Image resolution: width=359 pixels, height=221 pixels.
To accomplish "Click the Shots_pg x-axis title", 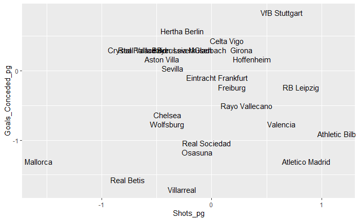I will [189, 214].
